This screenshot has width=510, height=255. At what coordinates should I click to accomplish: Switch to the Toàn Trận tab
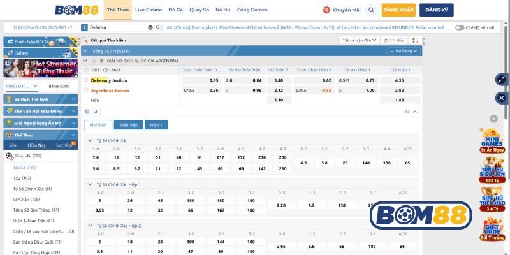coord(129,125)
